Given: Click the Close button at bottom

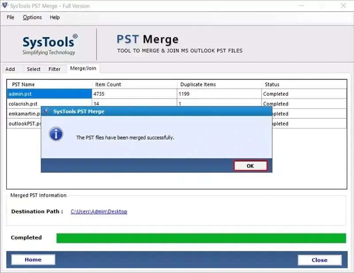Looking at the screenshot, I should tap(319, 260).
